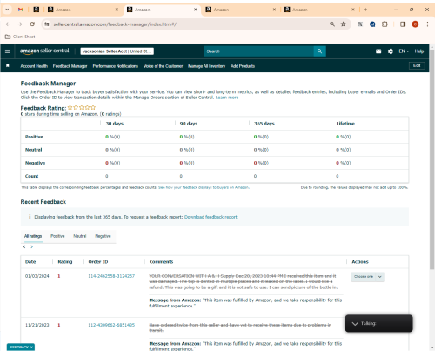Open the Choose one actions dropdown

pyautogui.click(x=367, y=277)
